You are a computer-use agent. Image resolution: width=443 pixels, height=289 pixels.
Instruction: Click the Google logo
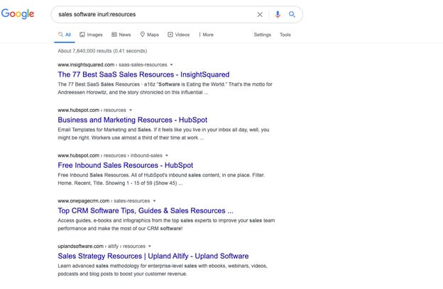(x=18, y=14)
